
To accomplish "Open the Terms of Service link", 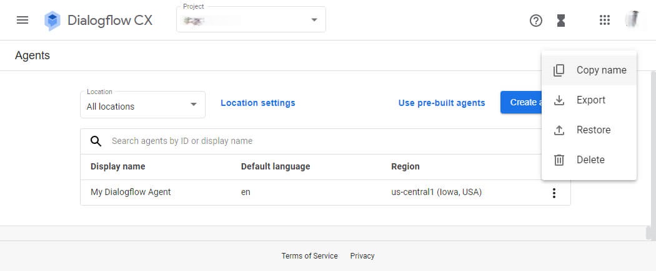I will pos(309,256).
